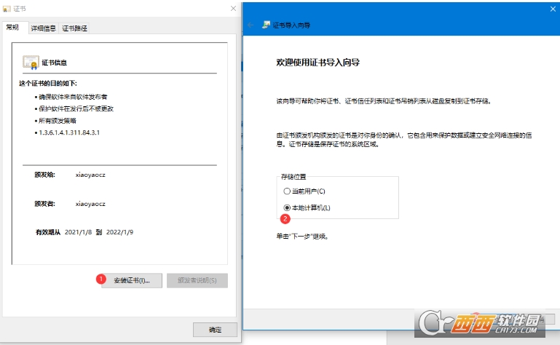The image size is (560, 345).
Task: Switch to the 常规 tab
Action: click(13, 28)
